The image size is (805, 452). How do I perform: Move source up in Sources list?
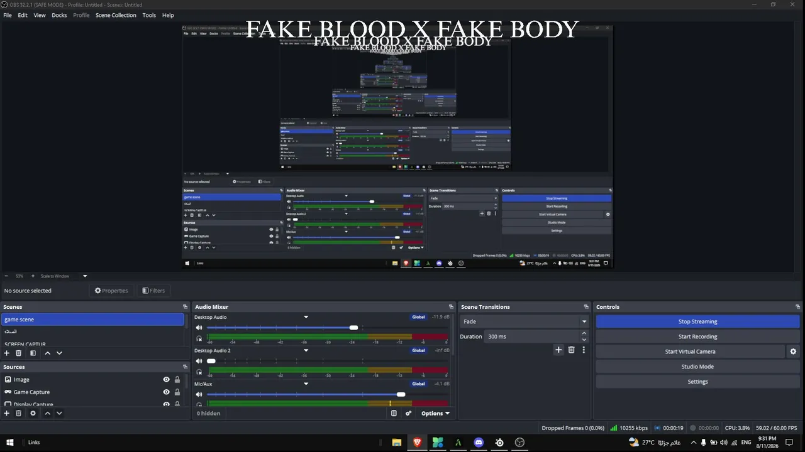point(47,413)
